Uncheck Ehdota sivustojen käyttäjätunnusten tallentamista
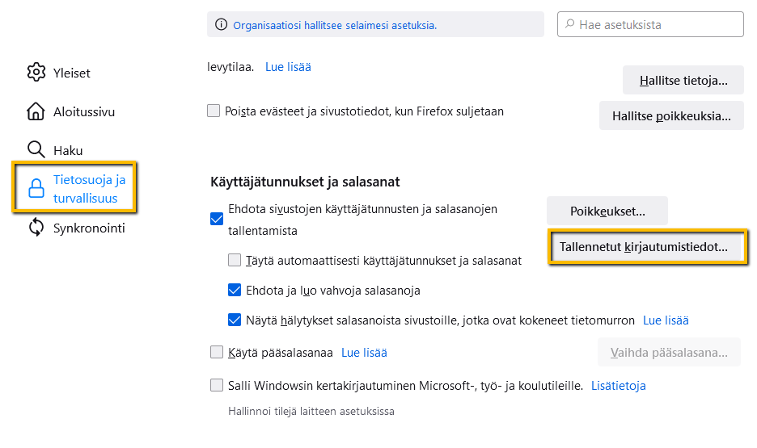Screen dimensions: 757x448 coord(217,219)
